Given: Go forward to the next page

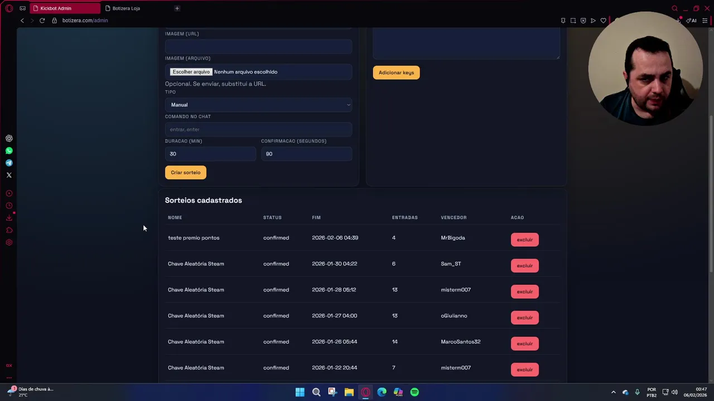Looking at the screenshot, I should (x=32, y=21).
